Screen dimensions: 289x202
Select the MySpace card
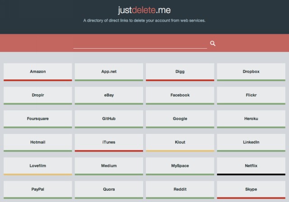point(180,166)
